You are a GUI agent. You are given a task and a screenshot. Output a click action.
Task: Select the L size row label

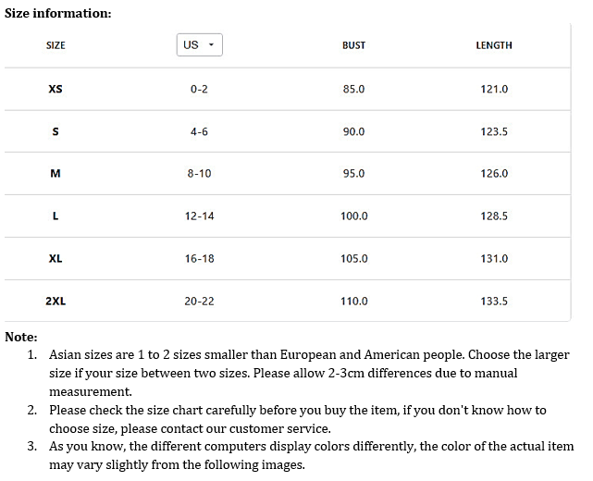click(x=56, y=216)
